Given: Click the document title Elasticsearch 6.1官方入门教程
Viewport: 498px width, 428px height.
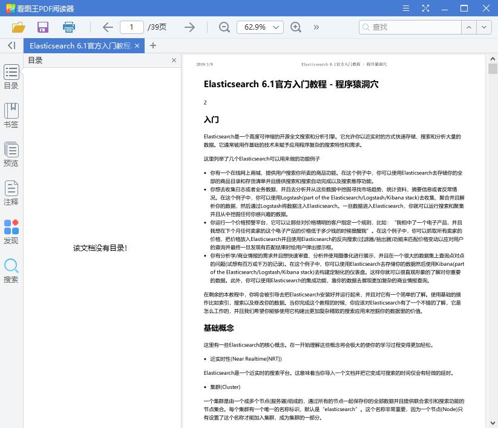Looking at the screenshot, I should 291,84.
